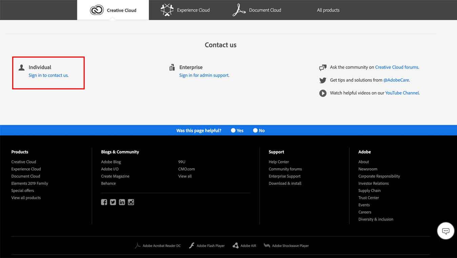Click the Adobe Flash Player icon
457x258 pixels.
click(192, 246)
